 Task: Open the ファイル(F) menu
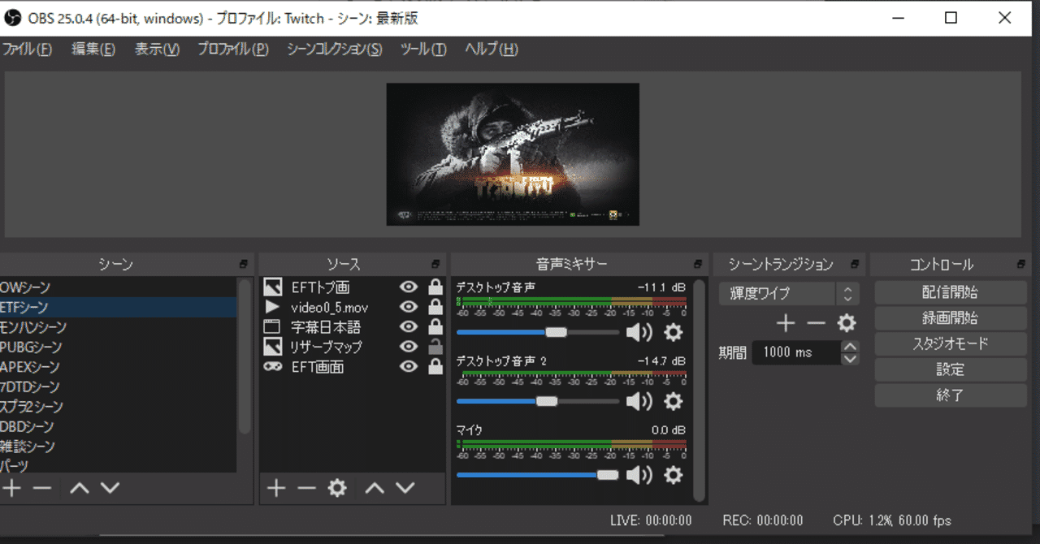(27, 50)
